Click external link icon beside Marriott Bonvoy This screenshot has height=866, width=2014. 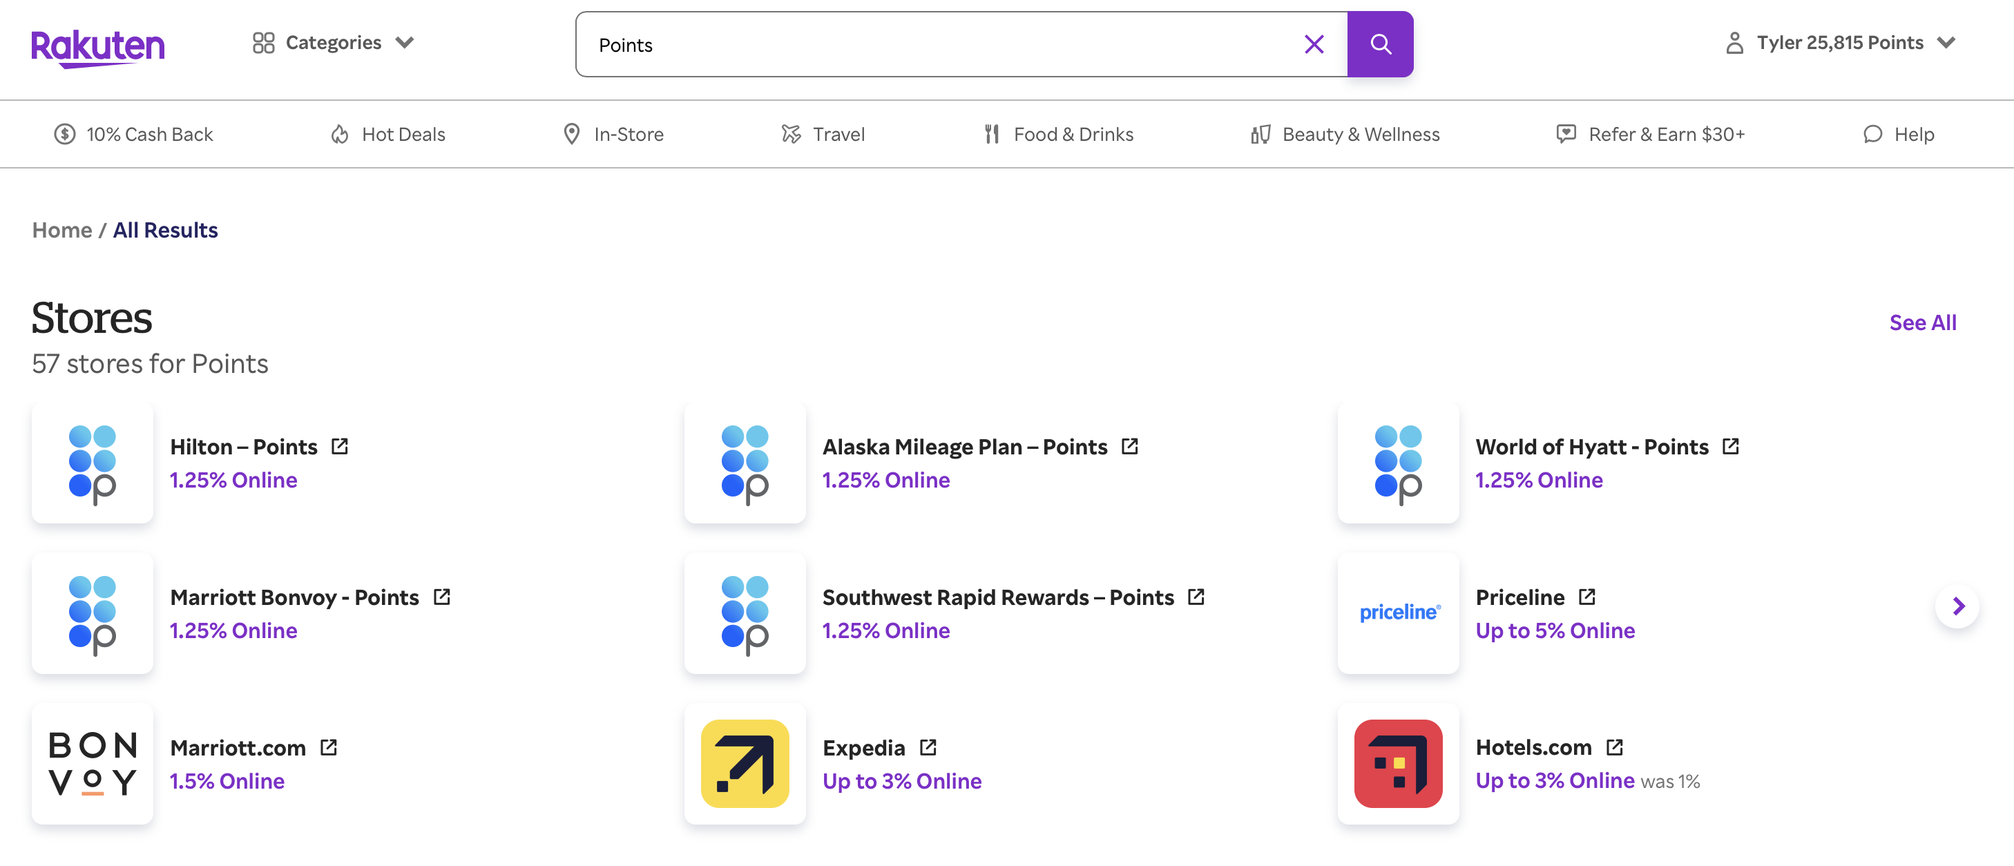click(x=442, y=597)
